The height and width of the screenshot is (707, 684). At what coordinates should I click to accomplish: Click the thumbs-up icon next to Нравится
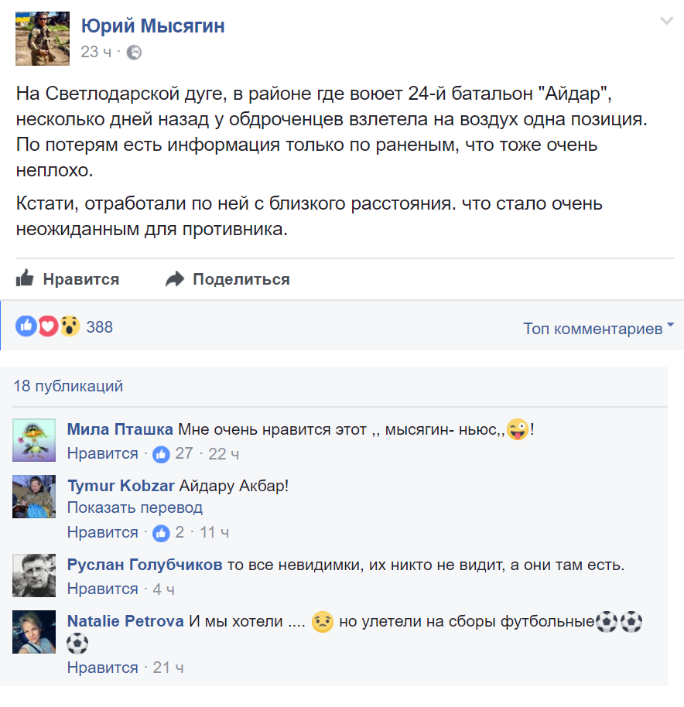(25, 278)
